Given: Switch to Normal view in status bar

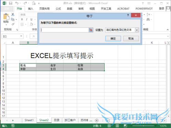Looking at the screenshot, I should coord(109,126).
